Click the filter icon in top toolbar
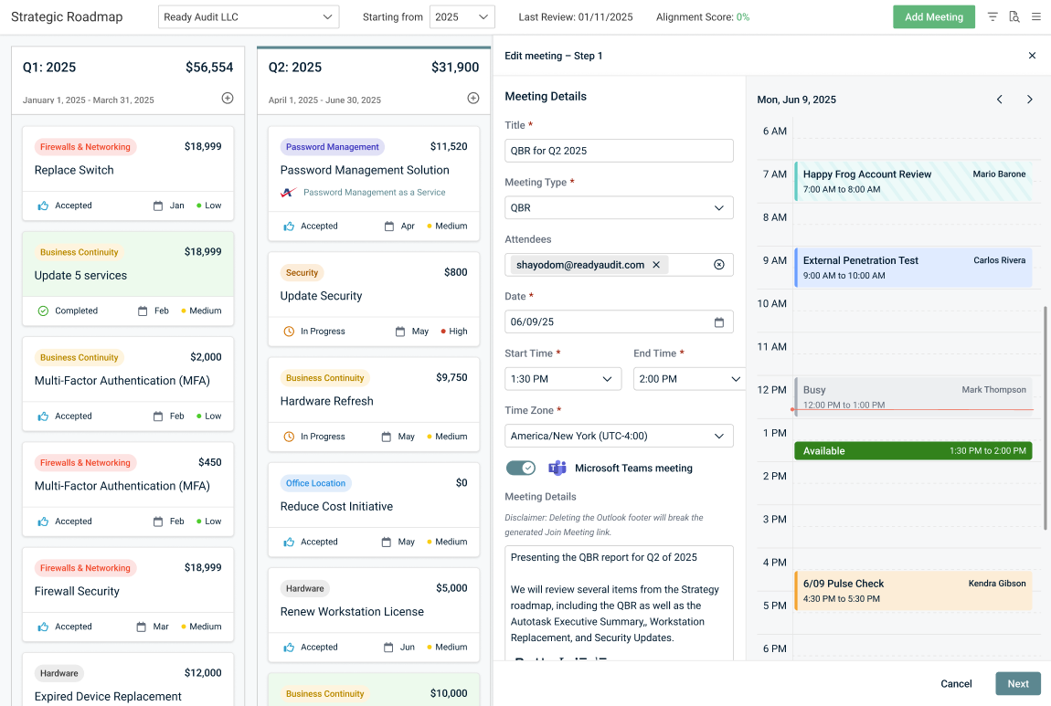The image size is (1051, 706). coord(993,17)
